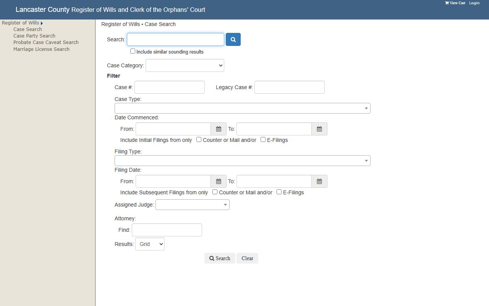Click the Clear button

click(x=247, y=258)
